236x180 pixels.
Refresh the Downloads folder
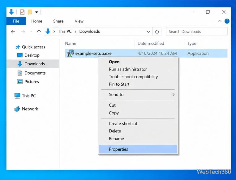point(157,32)
